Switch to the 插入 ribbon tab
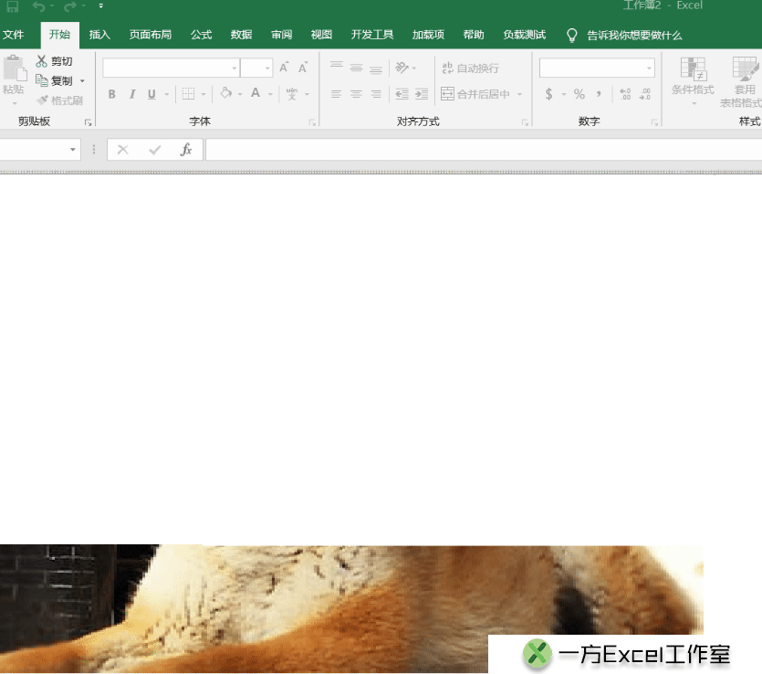Viewport: 762px width, 674px height. (99, 35)
